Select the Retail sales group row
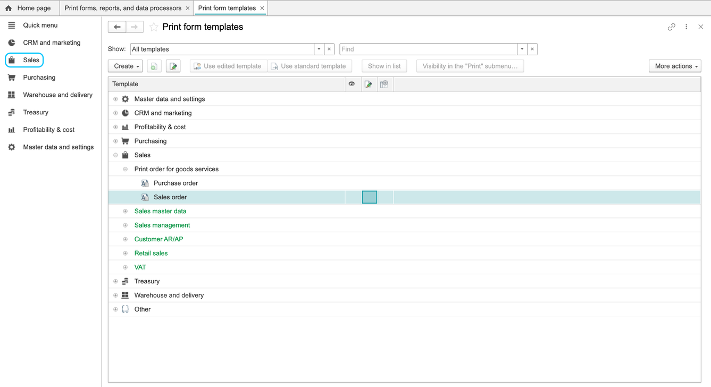711x387 pixels. click(404, 253)
